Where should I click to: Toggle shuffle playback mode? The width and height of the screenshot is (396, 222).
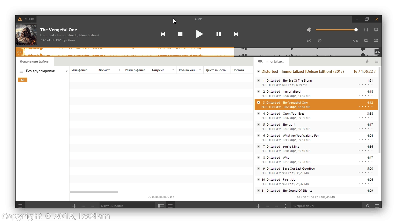tap(376, 41)
